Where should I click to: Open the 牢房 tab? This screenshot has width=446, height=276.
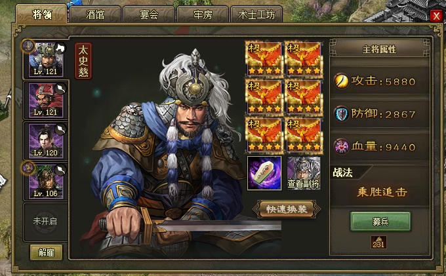click(203, 14)
